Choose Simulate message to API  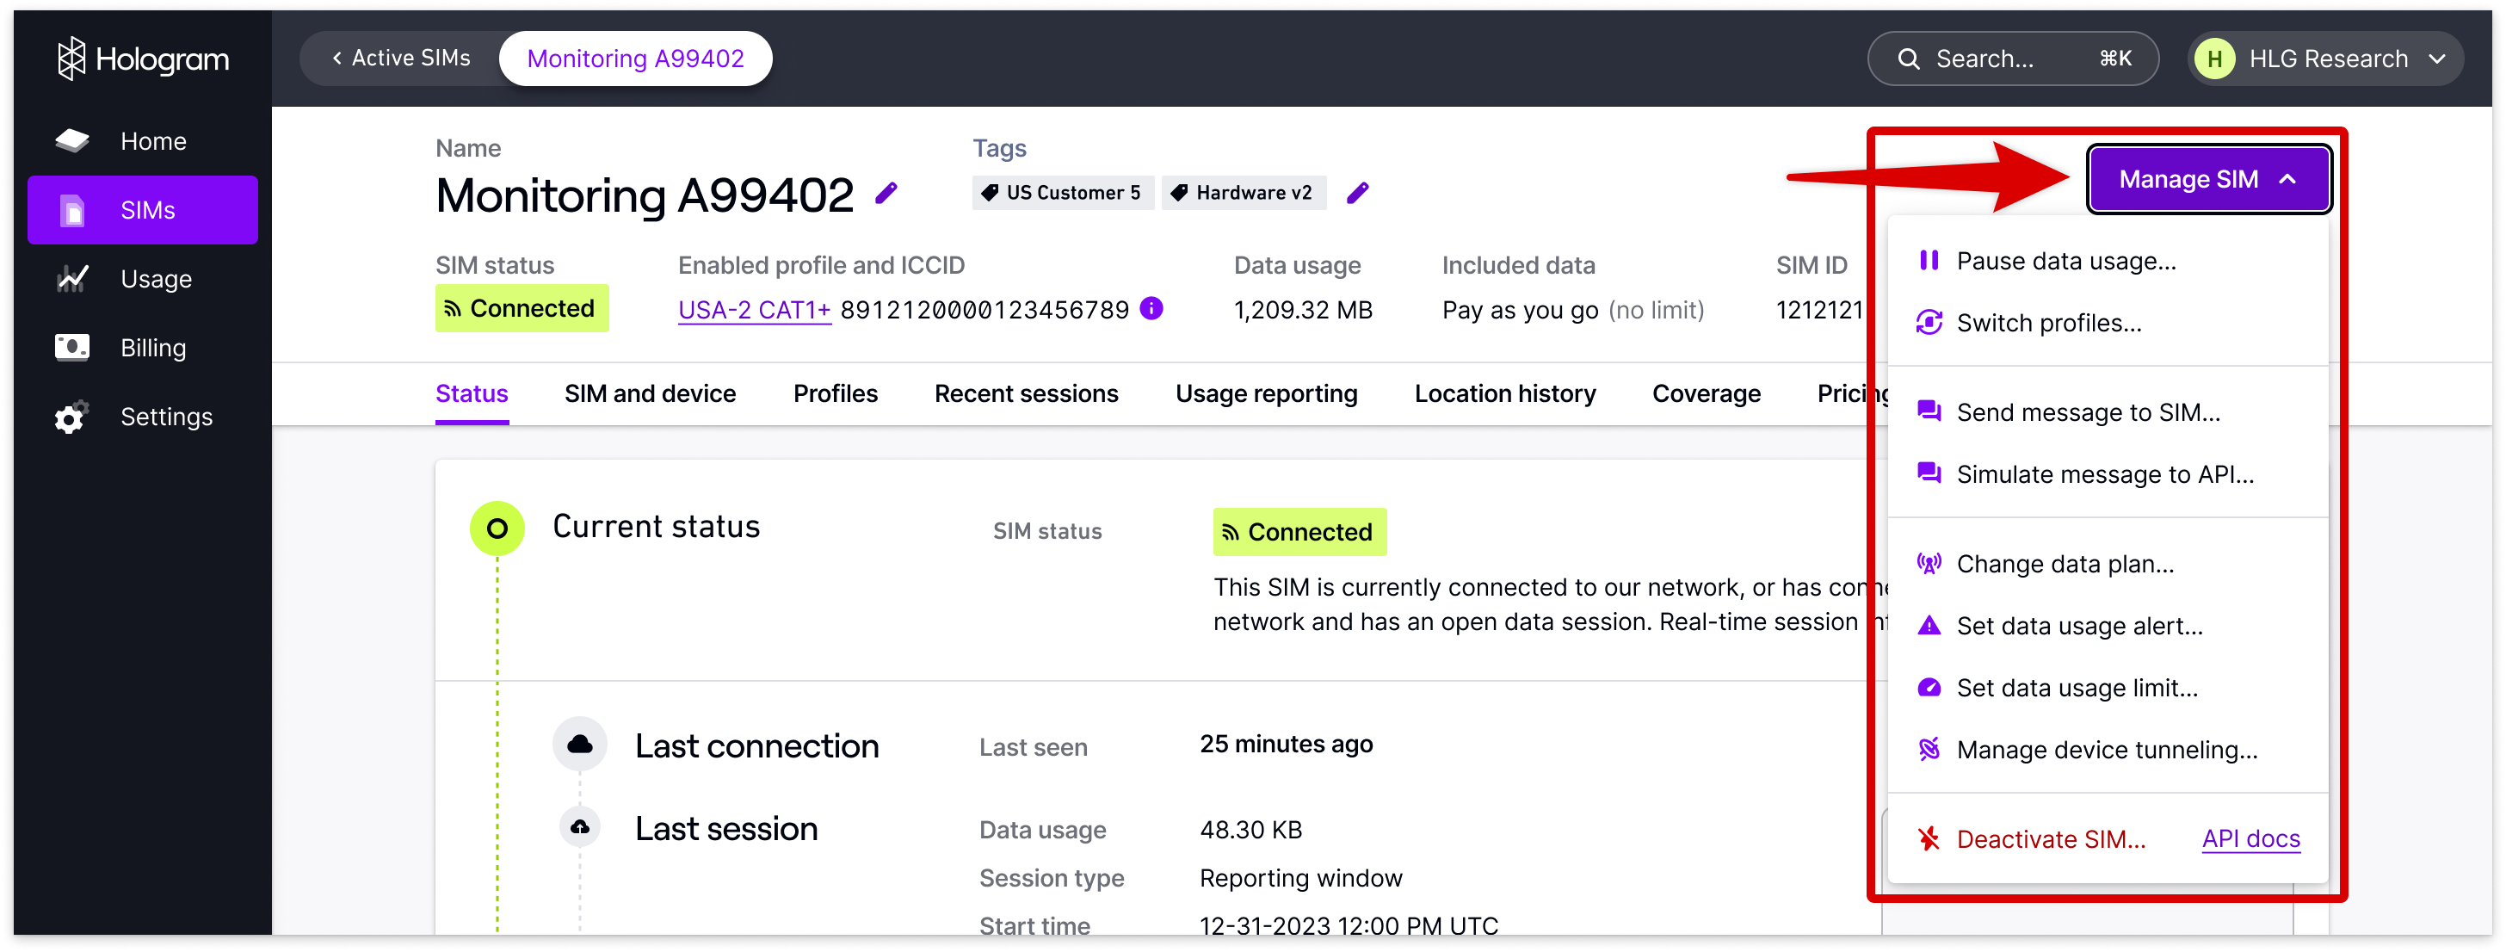pos(2108,475)
